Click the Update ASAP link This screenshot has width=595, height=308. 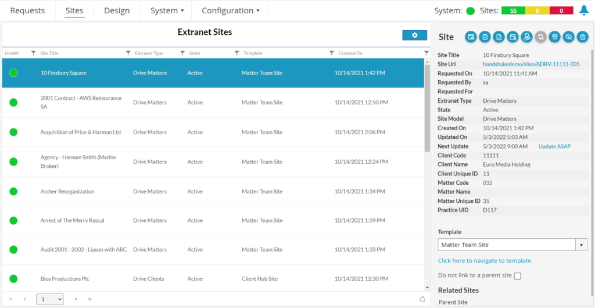click(x=554, y=146)
